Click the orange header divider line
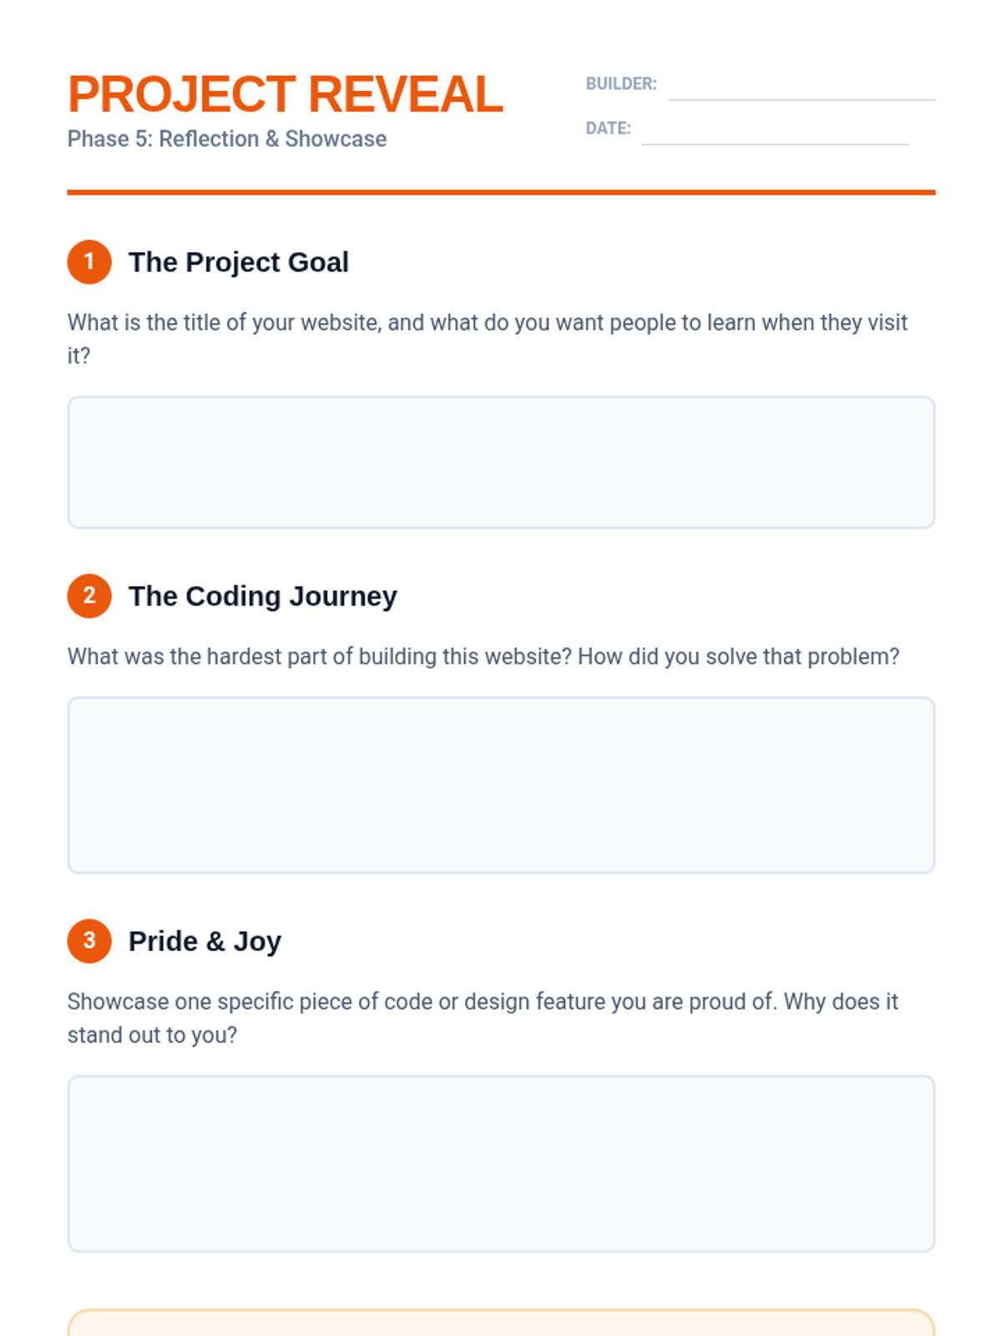 [501, 192]
